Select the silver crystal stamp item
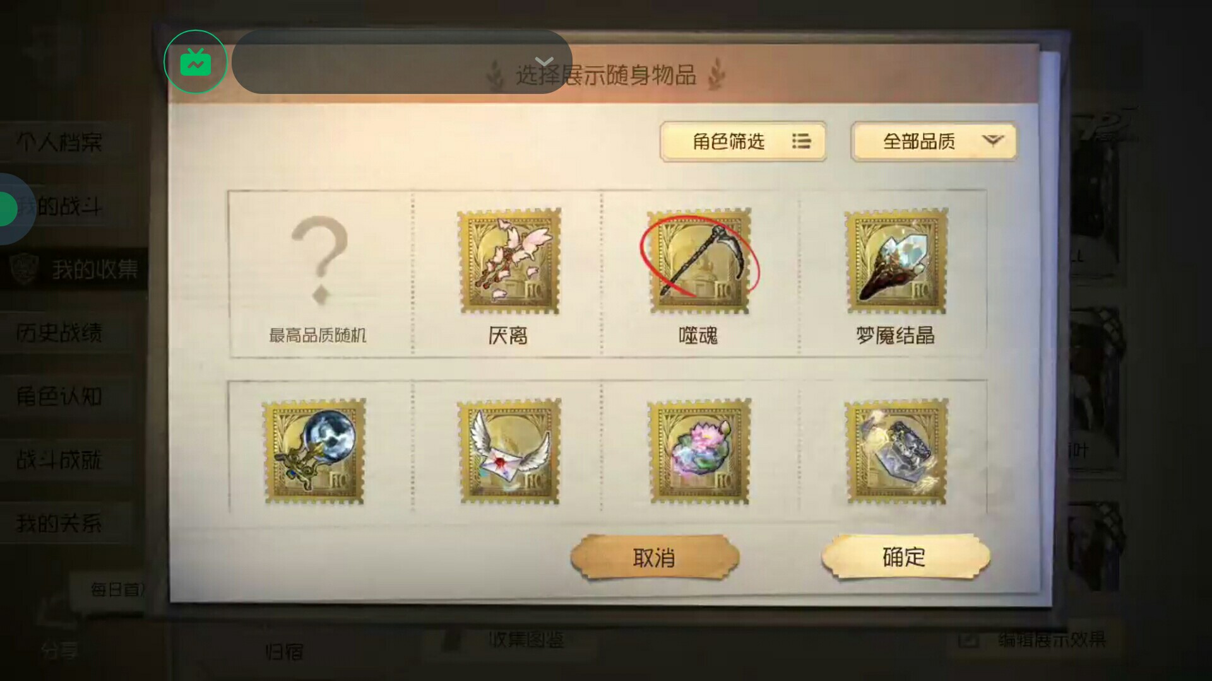 896,451
